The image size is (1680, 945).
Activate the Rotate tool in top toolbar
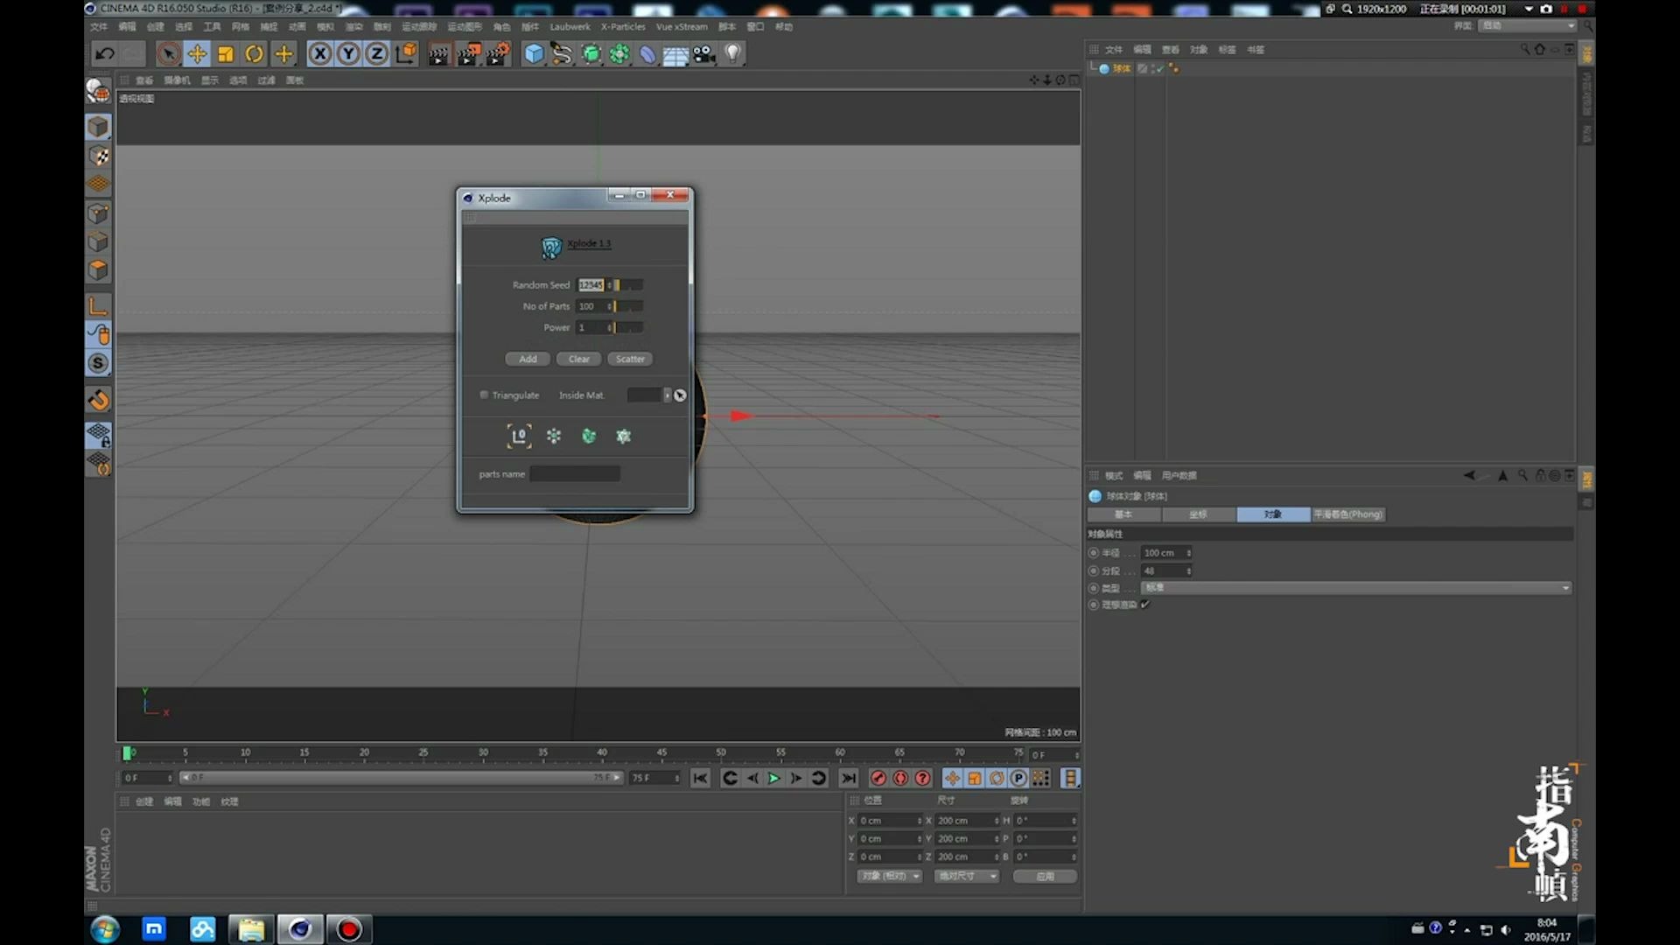pos(255,54)
